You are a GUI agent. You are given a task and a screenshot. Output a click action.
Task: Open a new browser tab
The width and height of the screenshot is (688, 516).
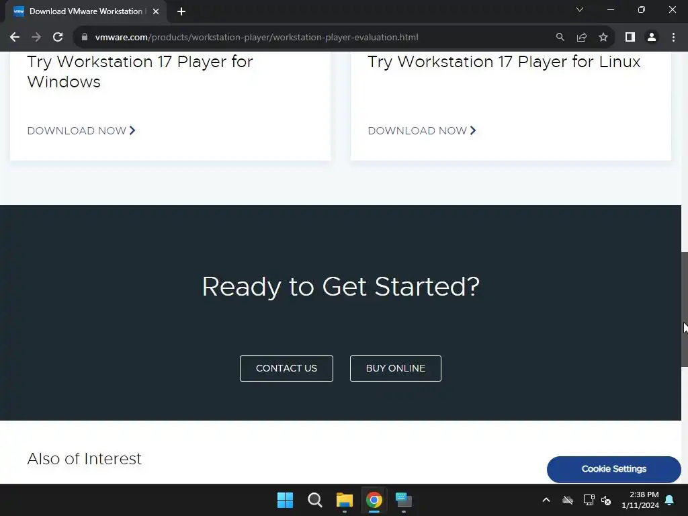pyautogui.click(x=181, y=11)
